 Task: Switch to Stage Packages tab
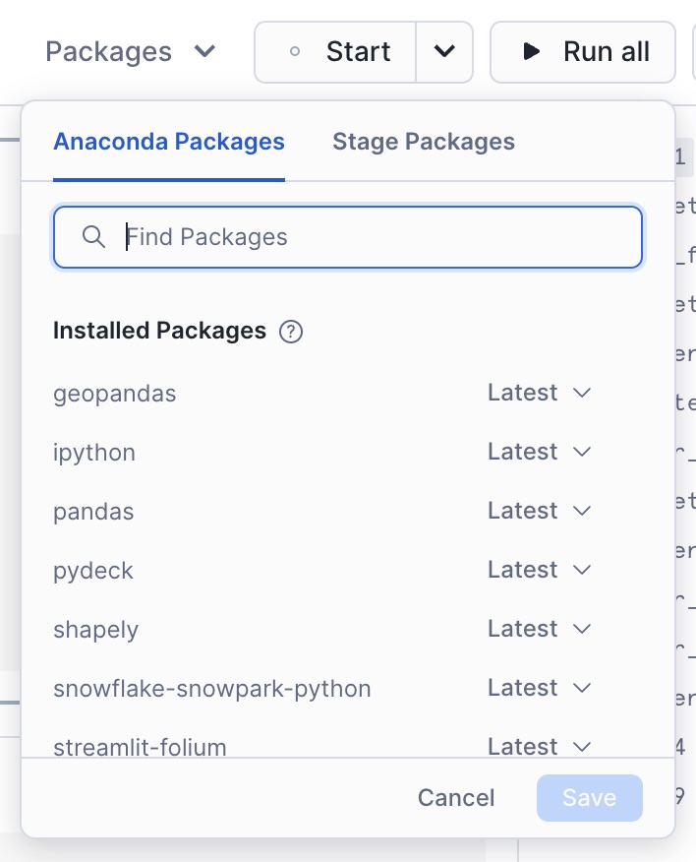coord(424,142)
